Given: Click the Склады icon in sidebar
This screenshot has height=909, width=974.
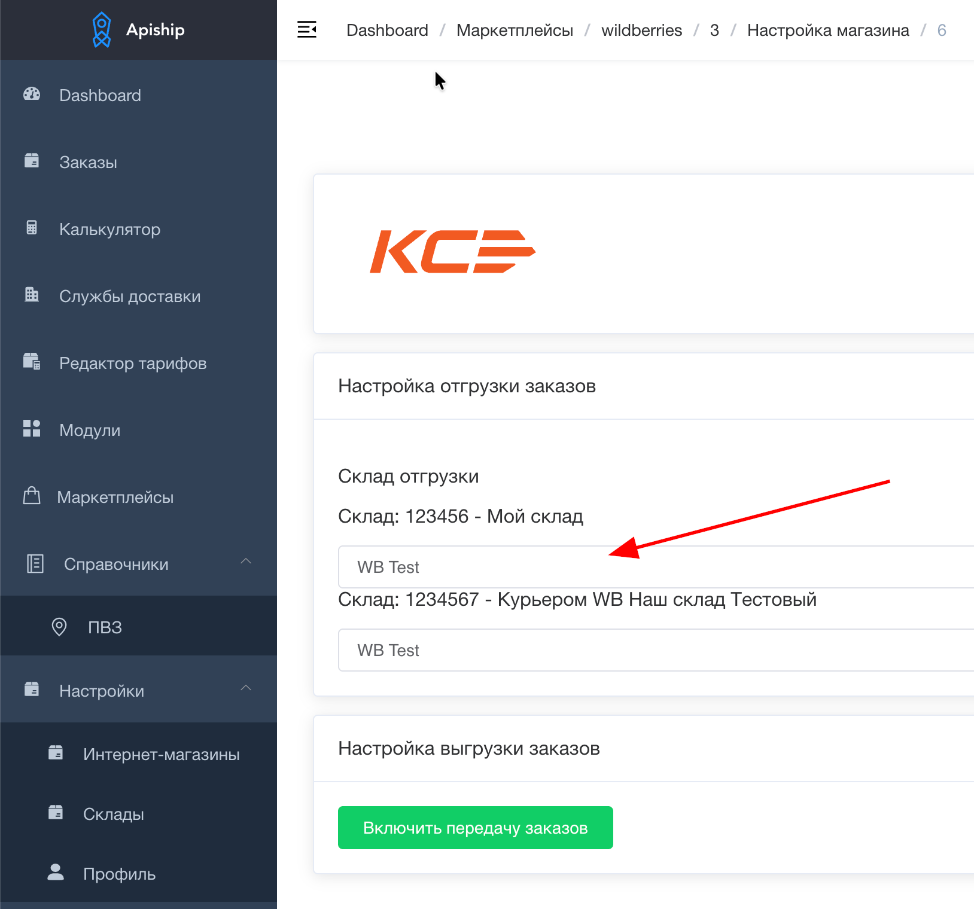Looking at the screenshot, I should pos(56,813).
